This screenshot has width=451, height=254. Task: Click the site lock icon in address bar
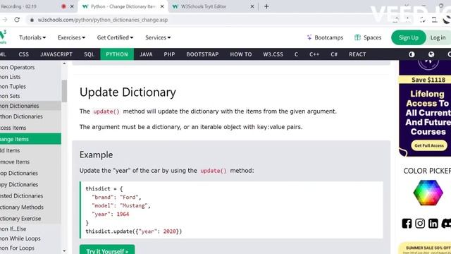point(32,20)
